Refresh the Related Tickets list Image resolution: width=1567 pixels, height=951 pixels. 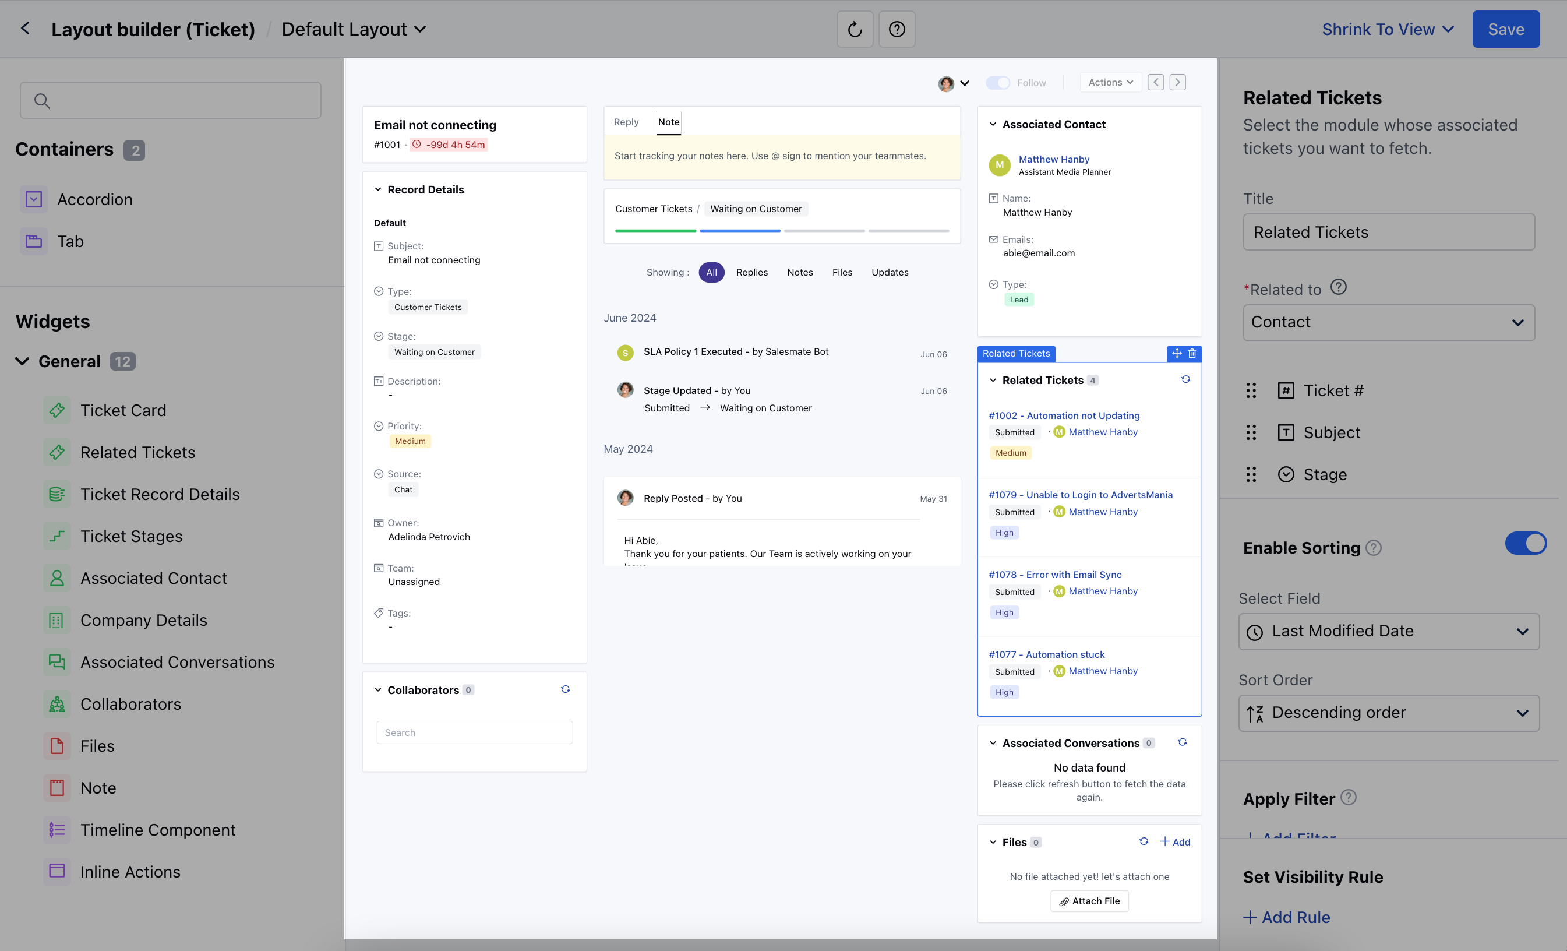(x=1185, y=380)
